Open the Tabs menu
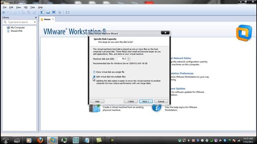Screen dimensions: 257x144 [x=33, y=7]
